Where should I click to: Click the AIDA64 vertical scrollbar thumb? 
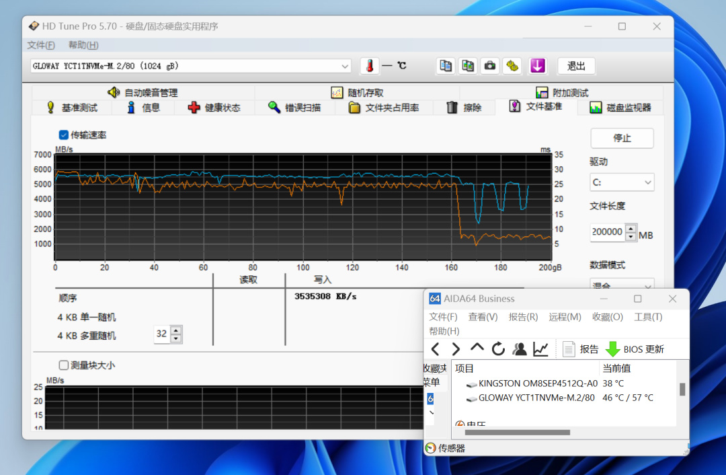(682, 390)
